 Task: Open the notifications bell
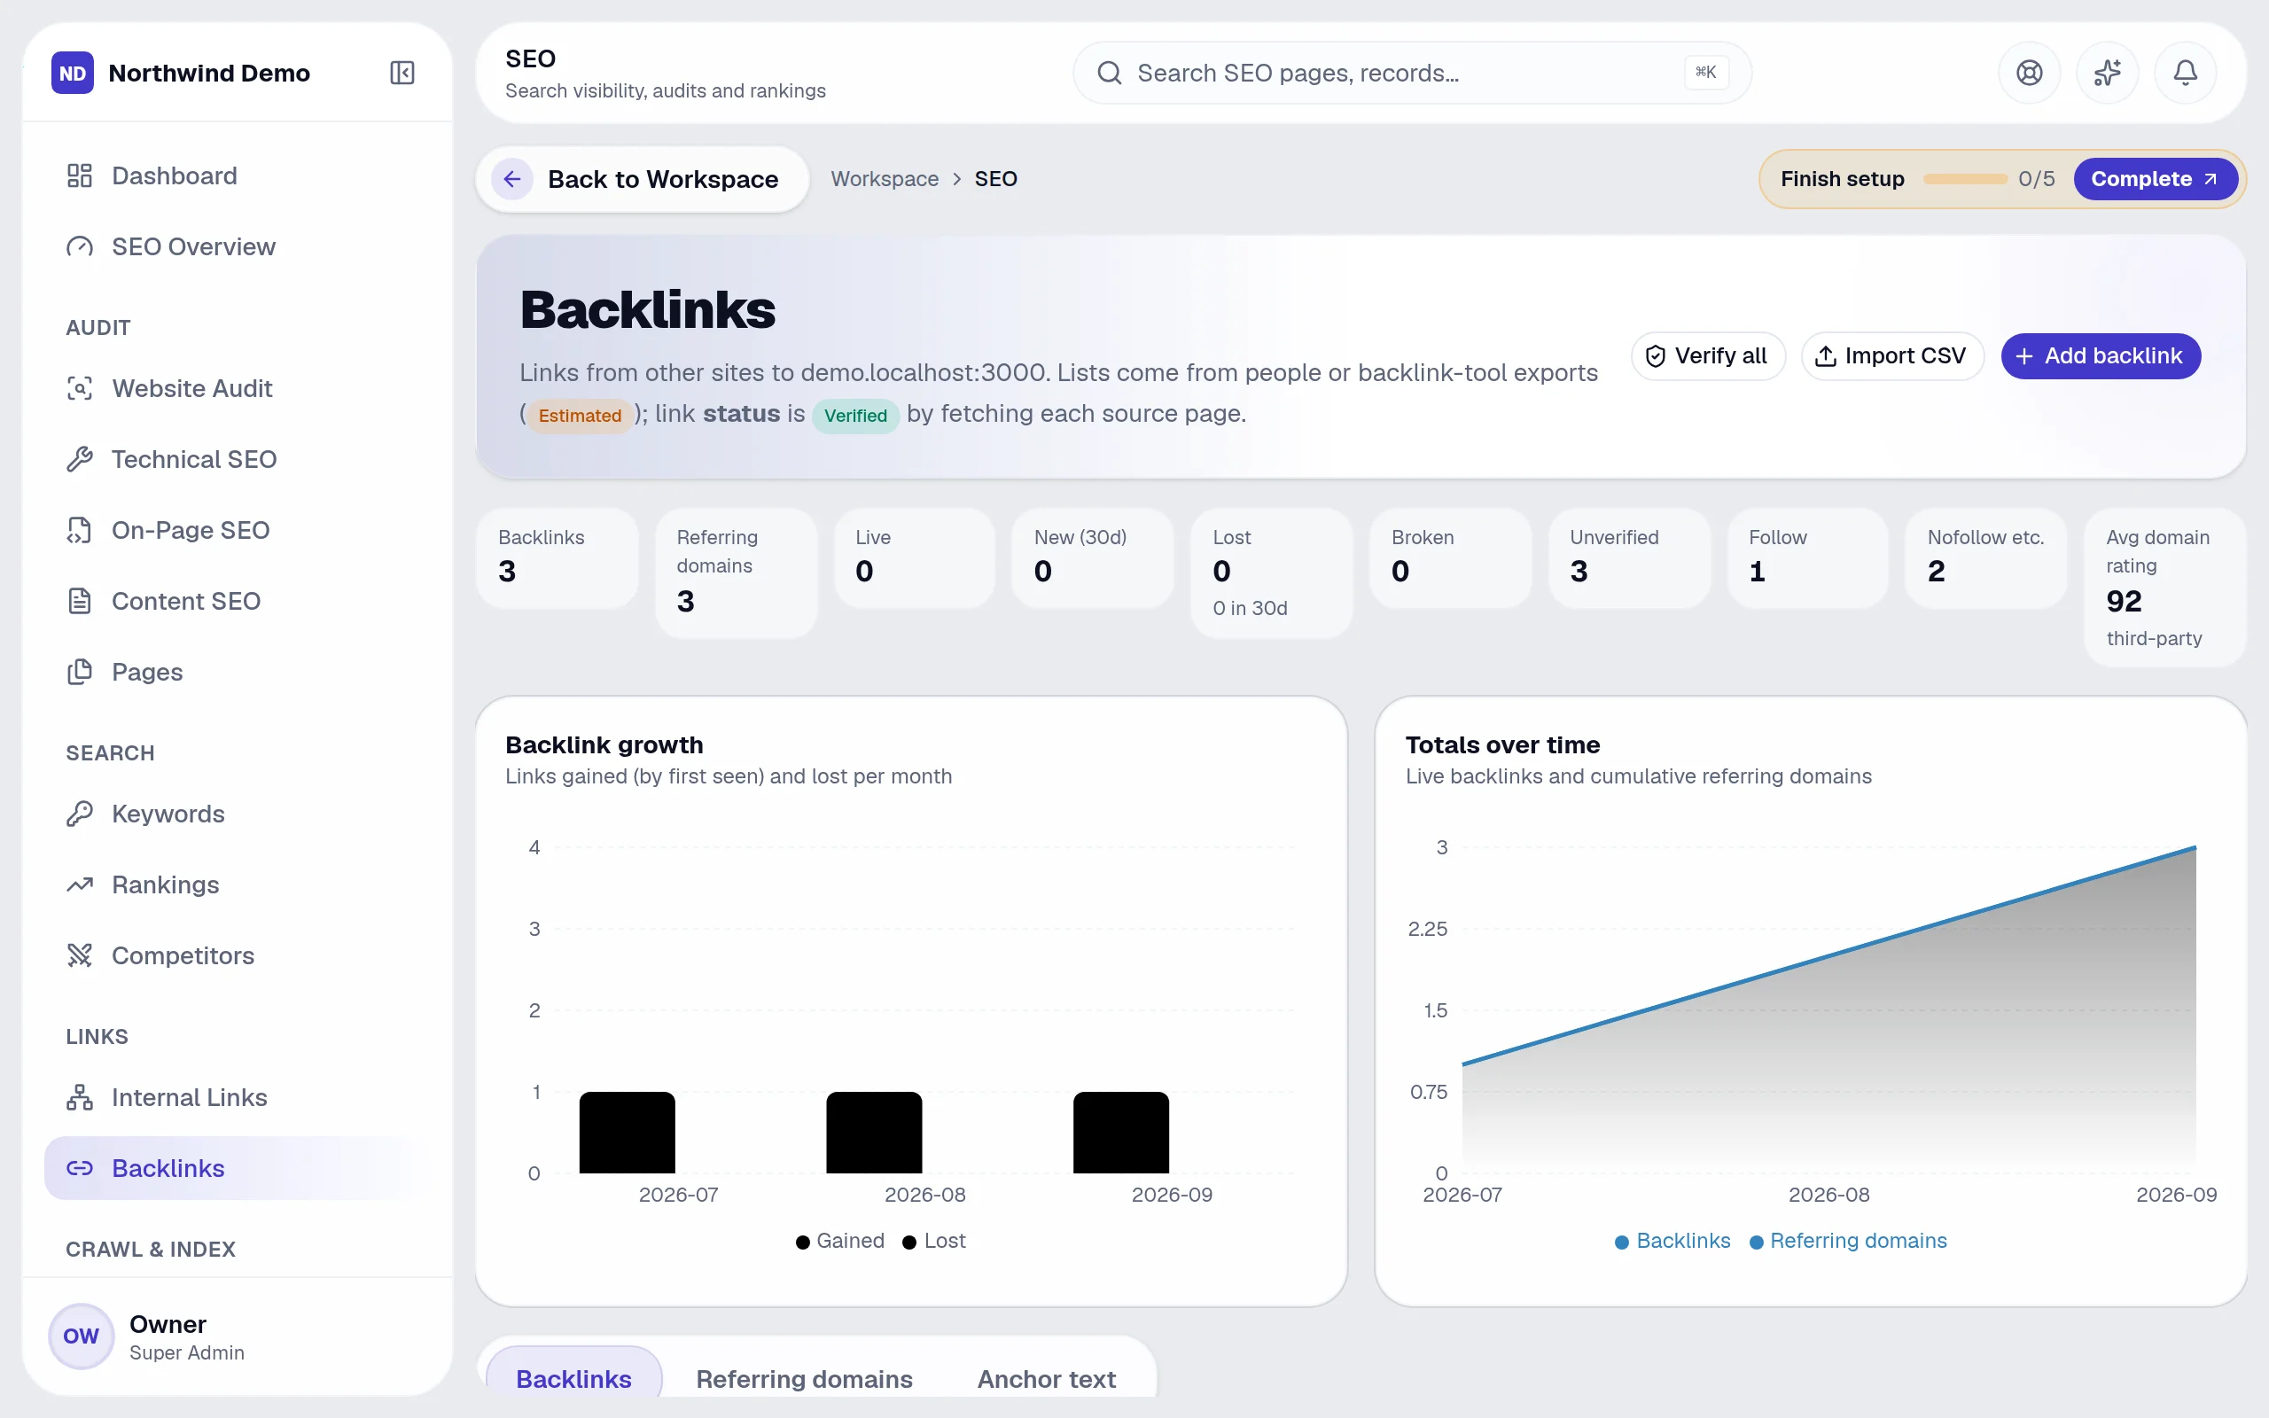(2185, 72)
